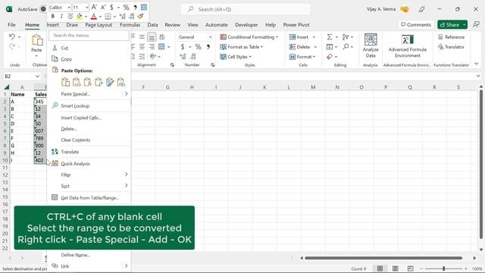Click the Font Color swatch in mini toolbar
The width and height of the screenshot is (485, 273).
tap(94, 16)
